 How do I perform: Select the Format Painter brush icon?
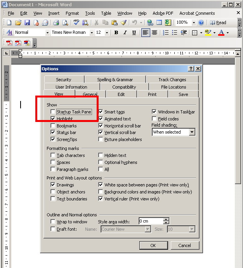coord(123,23)
